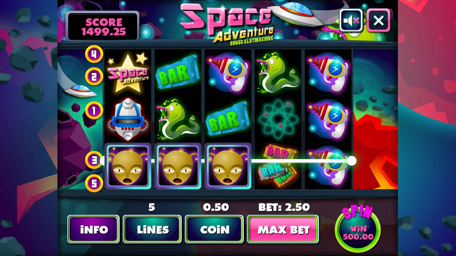Click the SCORE display panel

tap(103, 27)
